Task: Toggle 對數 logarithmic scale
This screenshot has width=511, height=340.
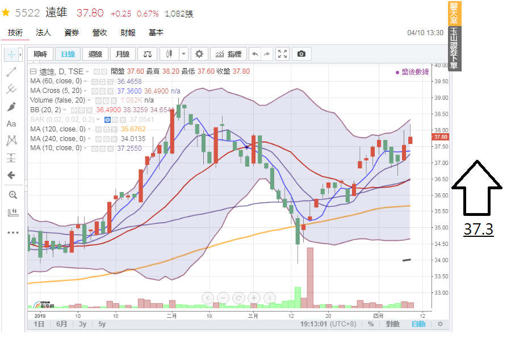Action: pyautogui.click(x=393, y=324)
